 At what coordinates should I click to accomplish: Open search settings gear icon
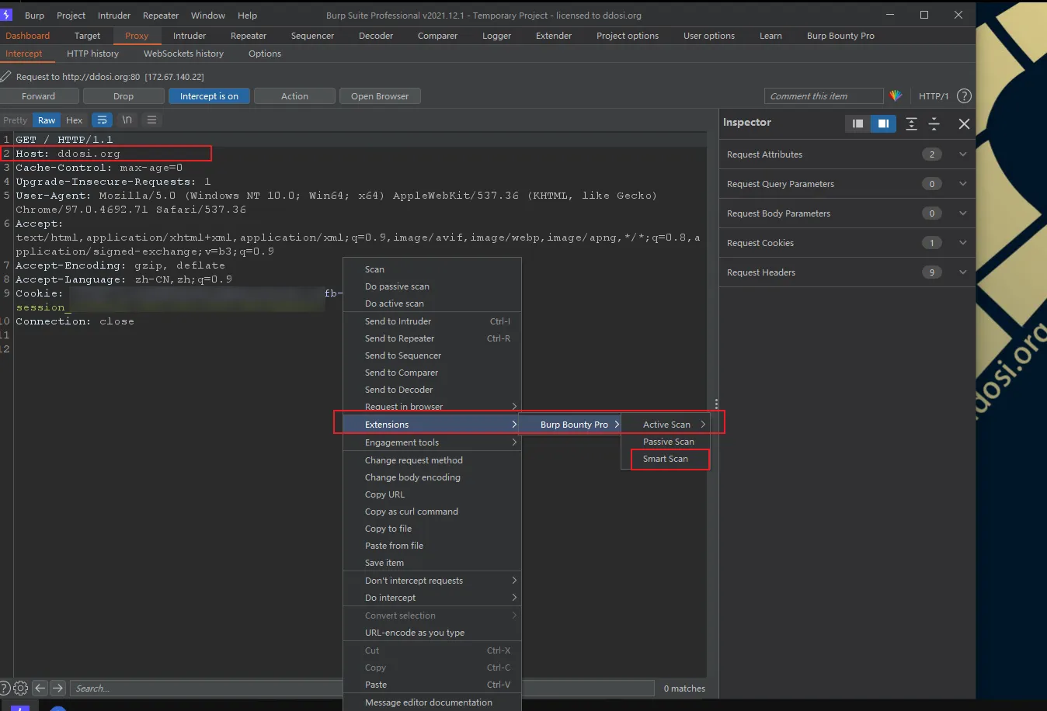point(21,688)
